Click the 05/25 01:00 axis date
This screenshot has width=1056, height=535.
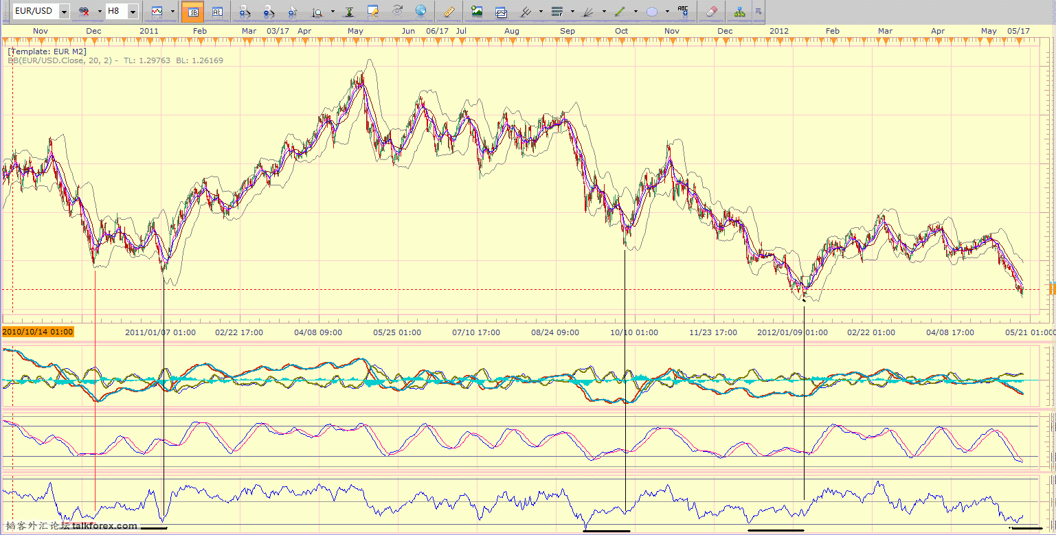click(x=397, y=332)
